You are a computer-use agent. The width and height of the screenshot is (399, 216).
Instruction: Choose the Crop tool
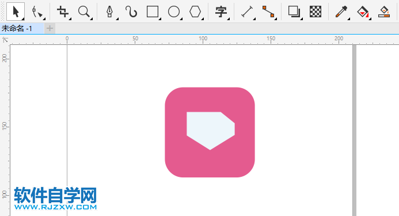[x=63, y=12]
